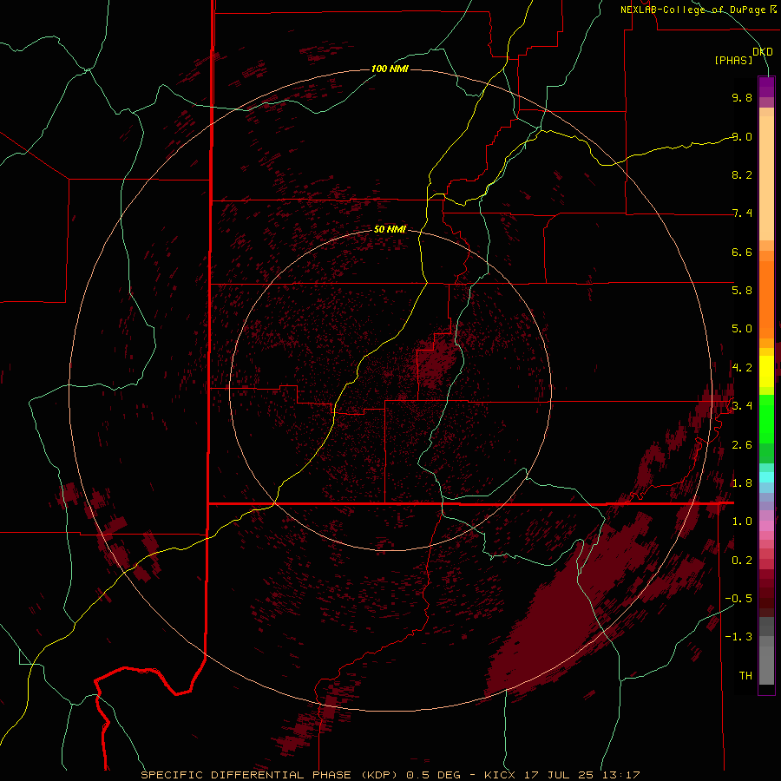Click the 1.8 value on the color scale
This screenshot has height=781, width=781.
[742, 483]
